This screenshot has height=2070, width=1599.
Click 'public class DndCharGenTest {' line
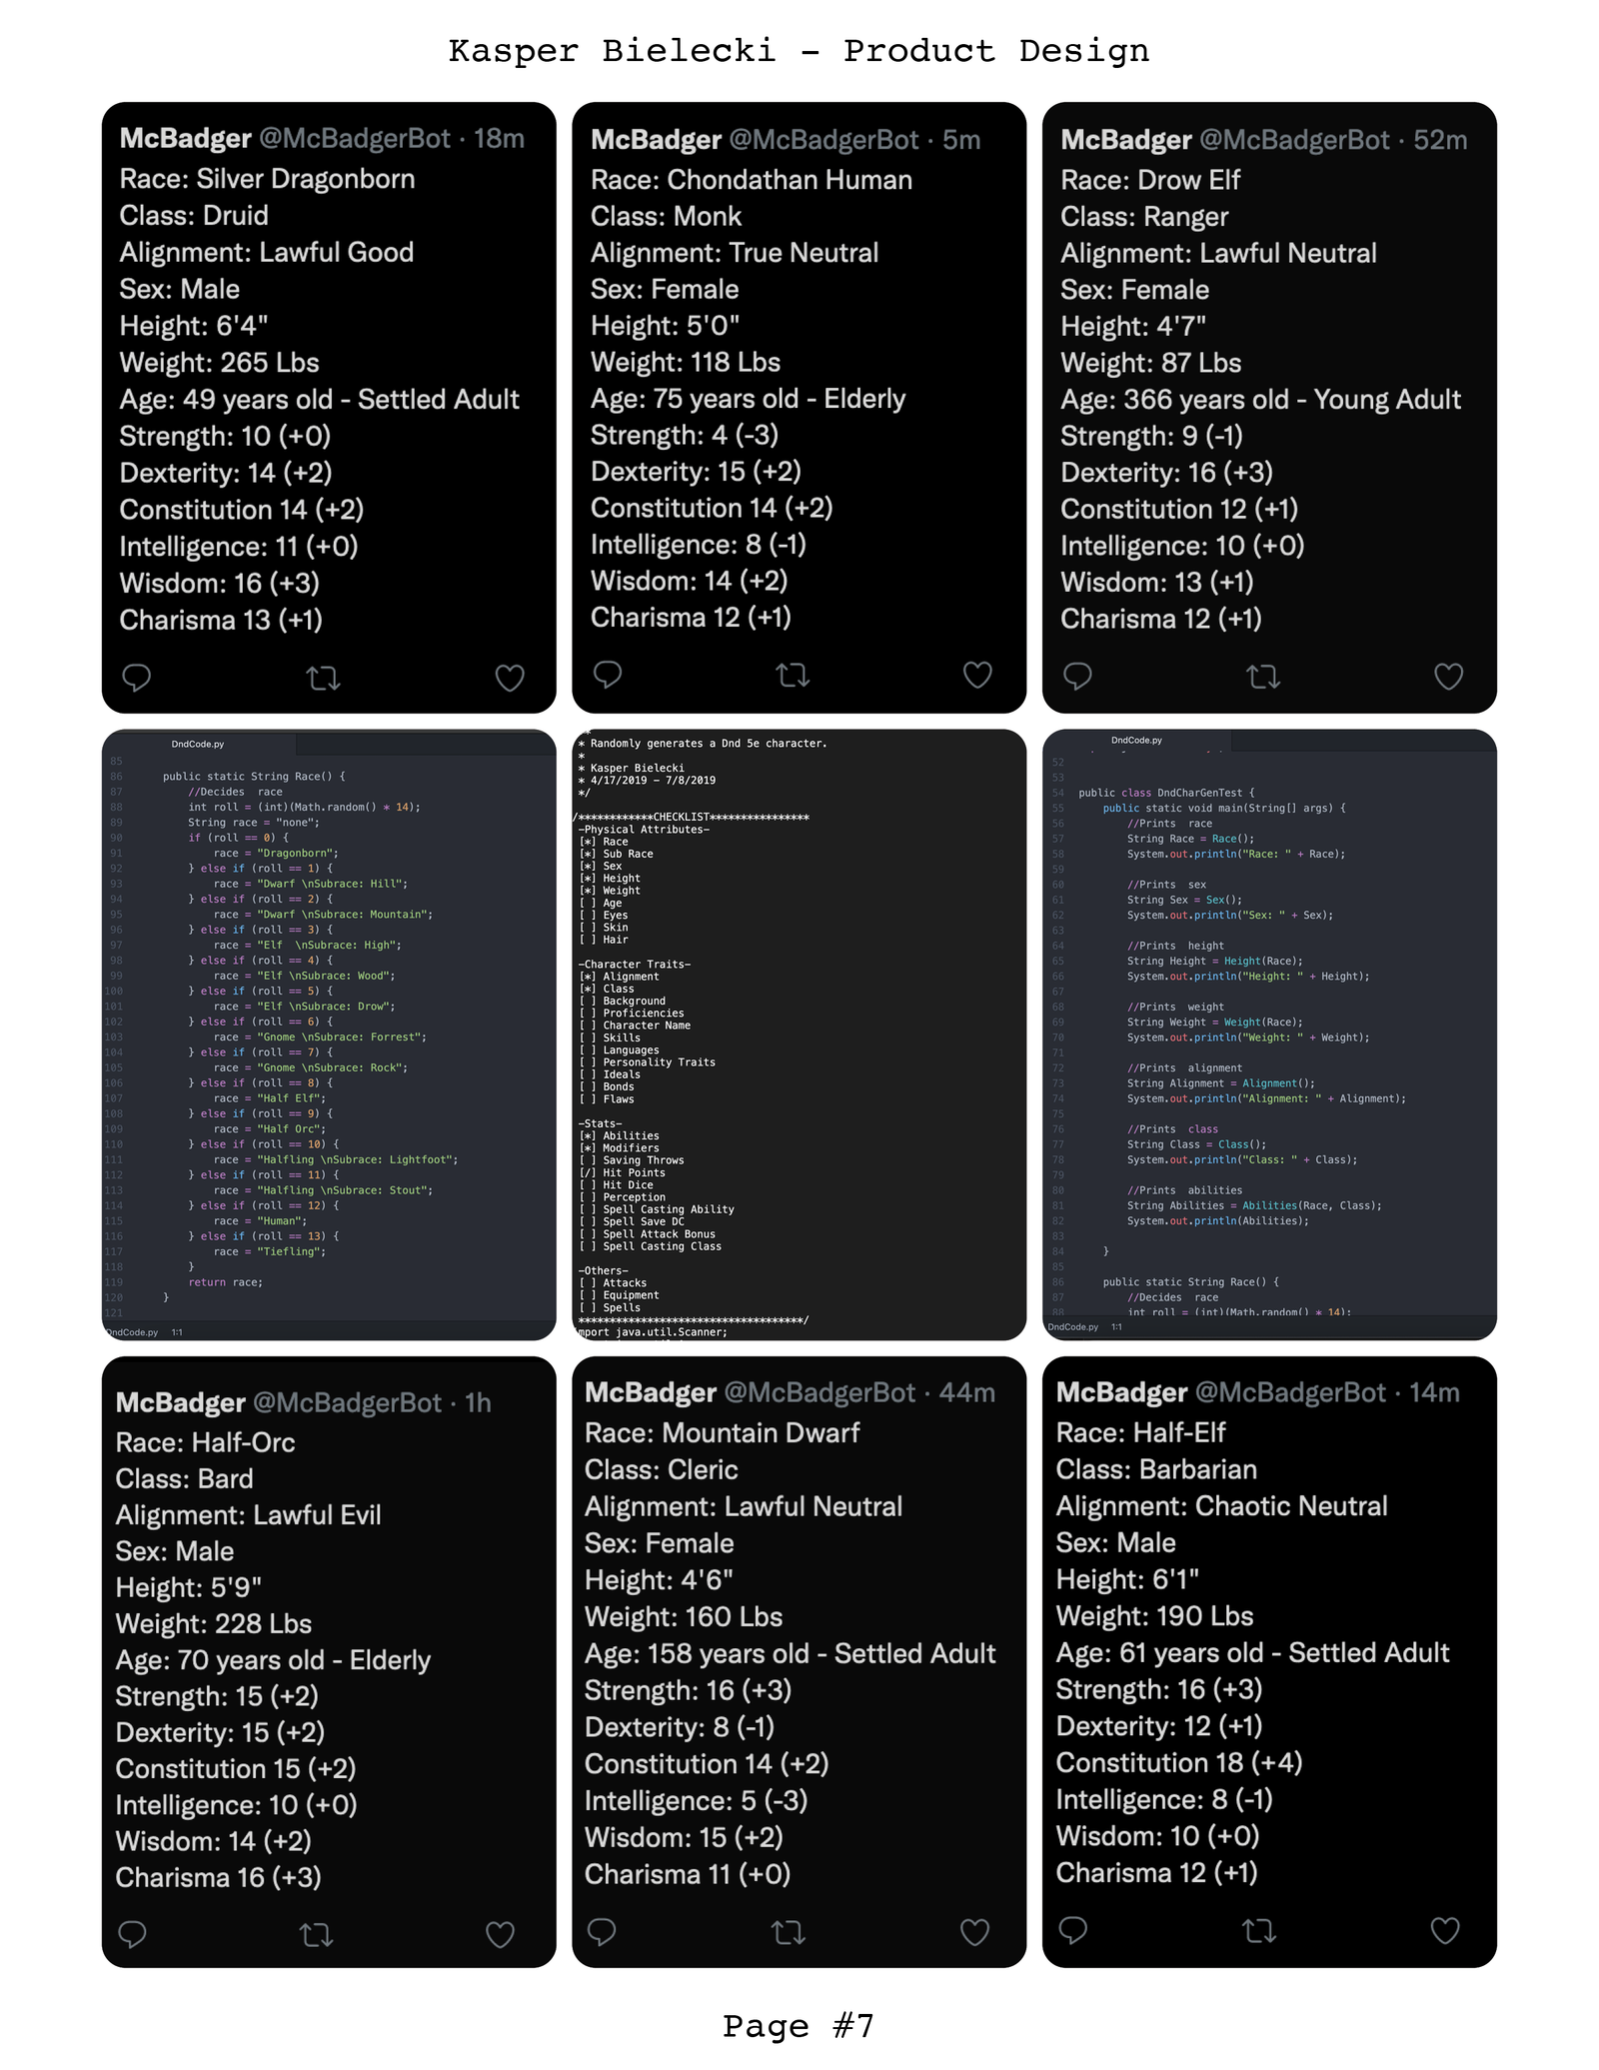click(1166, 793)
